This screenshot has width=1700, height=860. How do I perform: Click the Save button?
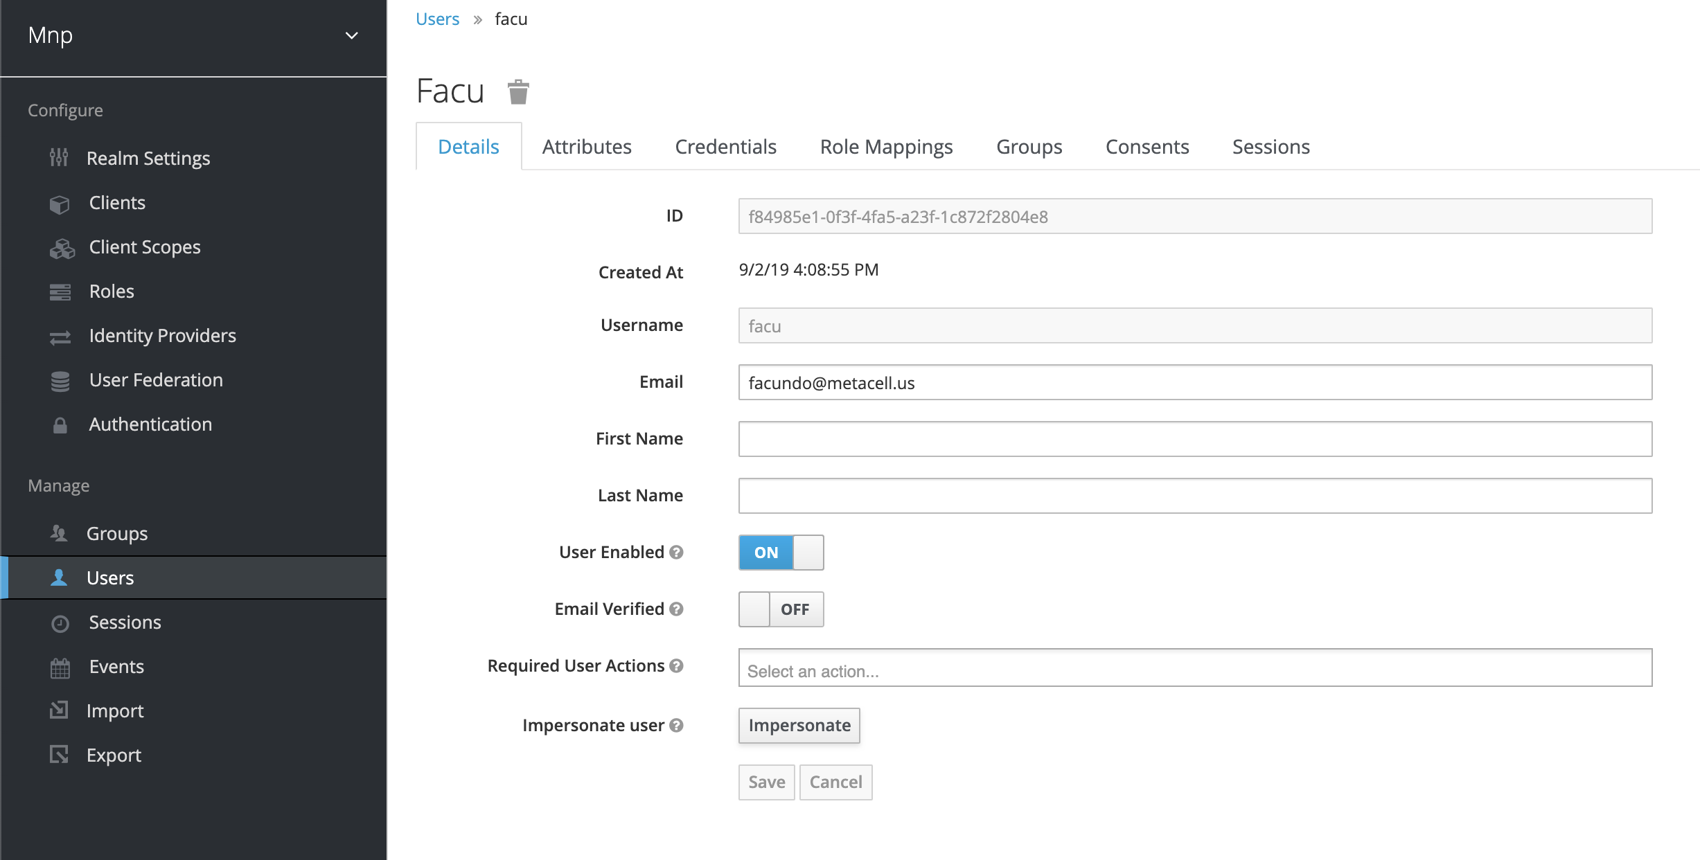click(767, 782)
